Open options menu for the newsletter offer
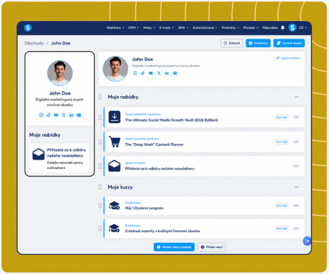 point(296,166)
